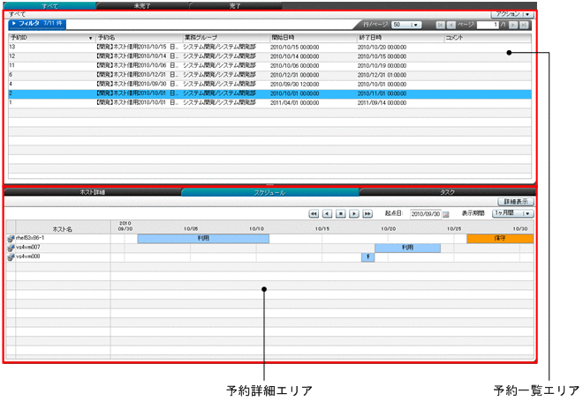Select reservation row with ID 13
583x401 pixels.
click(270, 47)
